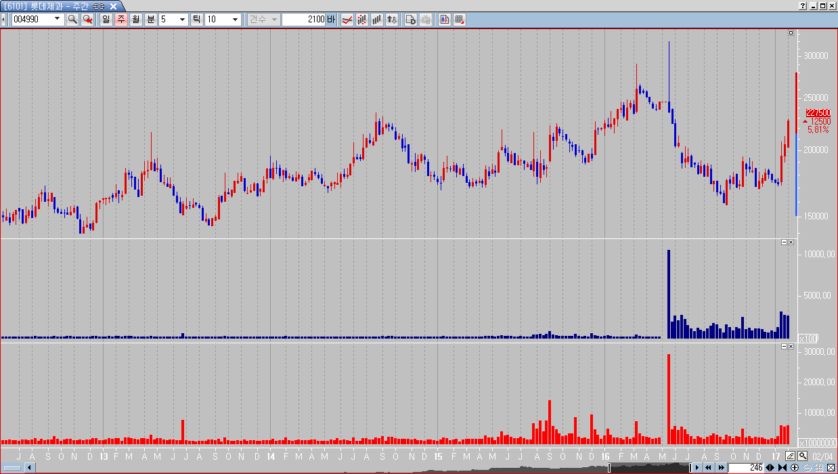Click the help question mark button
Screen dimensions: 838x474
pos(801,5)
